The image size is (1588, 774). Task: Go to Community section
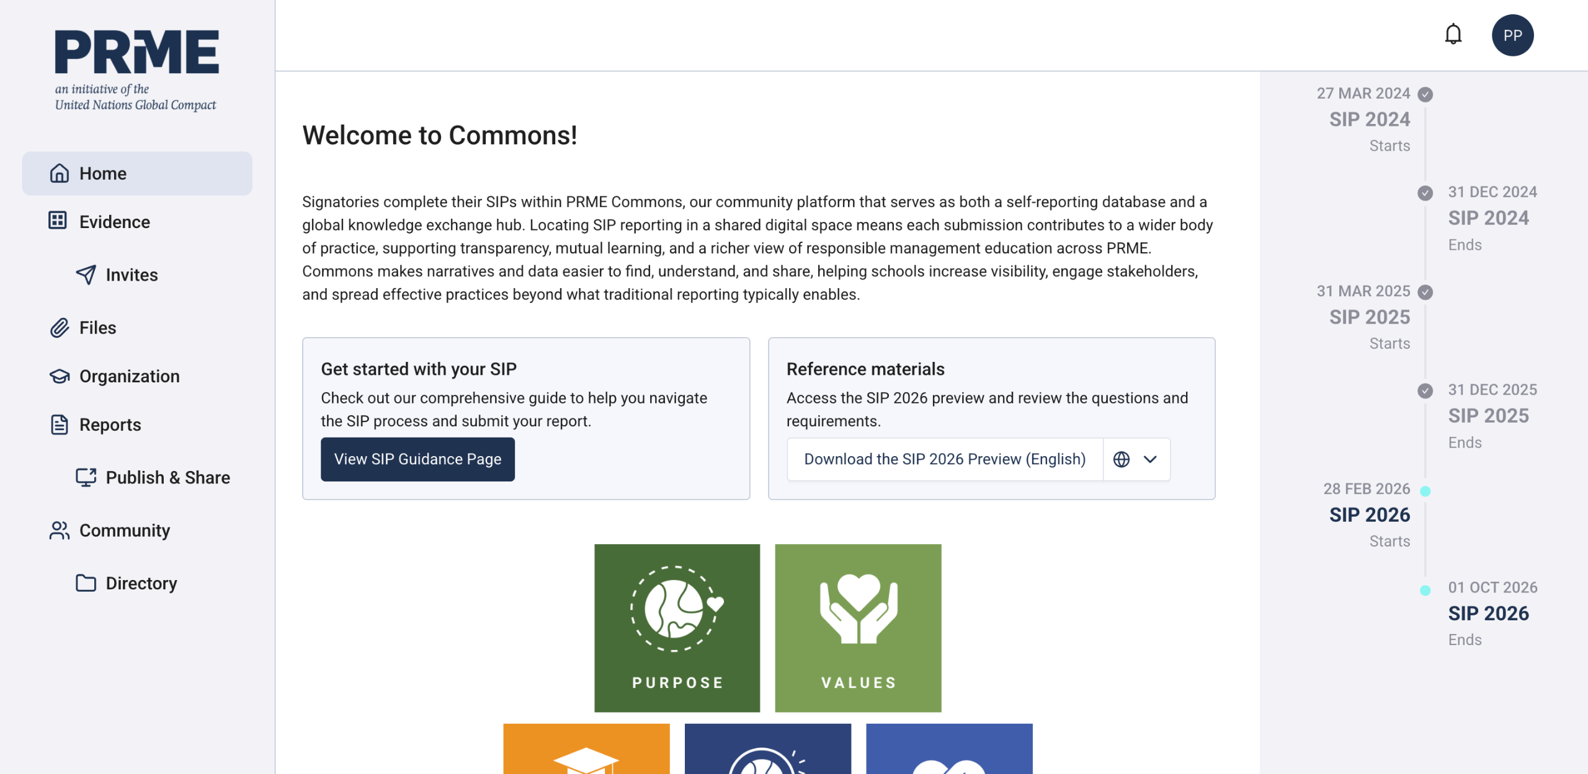point(124,530)
